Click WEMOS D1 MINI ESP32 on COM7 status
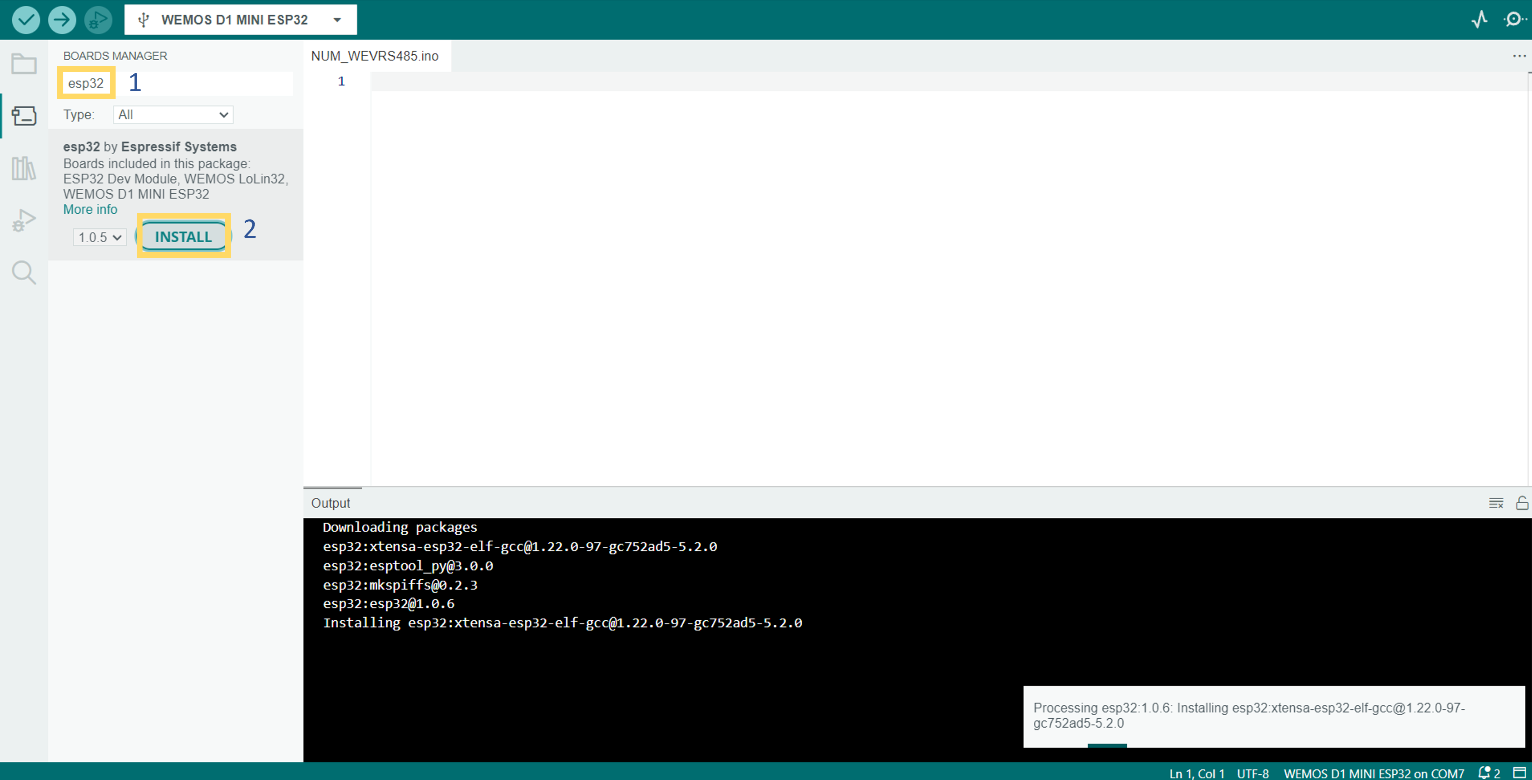Screen dimensions: 1532x780 tap(1373, 773)
